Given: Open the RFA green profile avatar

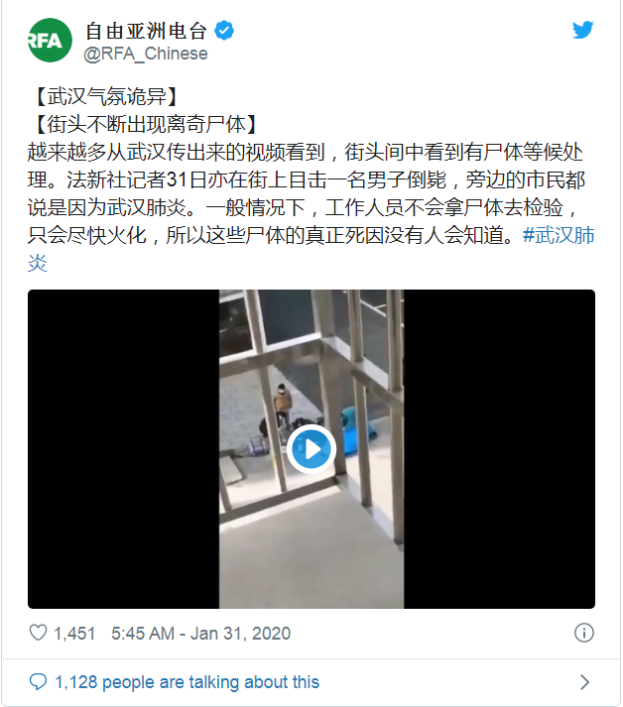Looking at the screenshot, I should tap(50, 40).
